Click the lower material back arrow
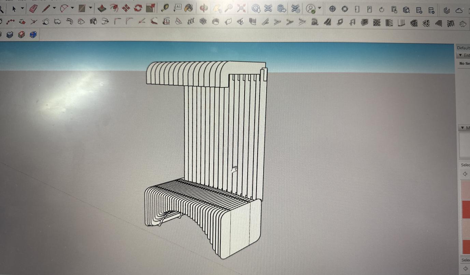Screen dimensions: 470x275 pyautogui.click(x=465, y=269)
